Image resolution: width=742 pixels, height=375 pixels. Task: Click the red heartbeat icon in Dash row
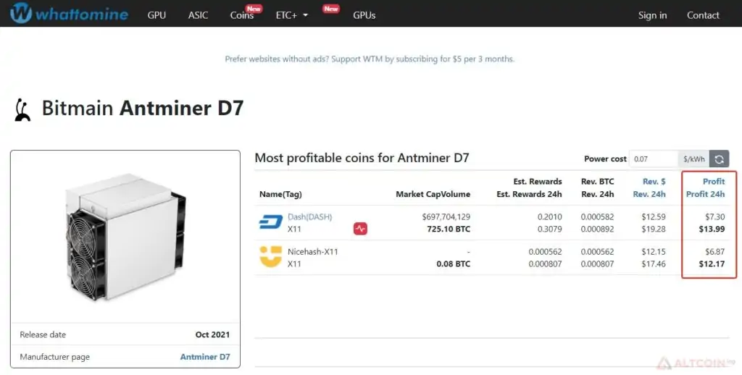360,229
